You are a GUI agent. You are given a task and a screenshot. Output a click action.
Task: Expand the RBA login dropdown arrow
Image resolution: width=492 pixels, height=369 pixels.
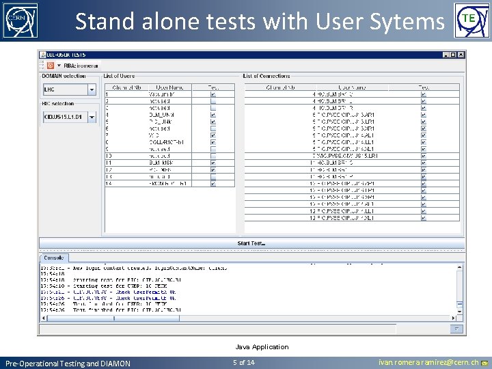[x=59, y=66]
